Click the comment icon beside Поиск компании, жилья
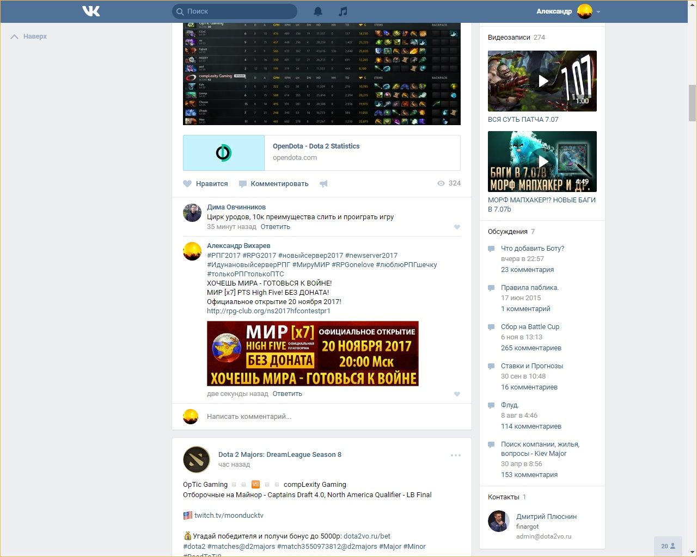The image size is (697, 557). 491,444
